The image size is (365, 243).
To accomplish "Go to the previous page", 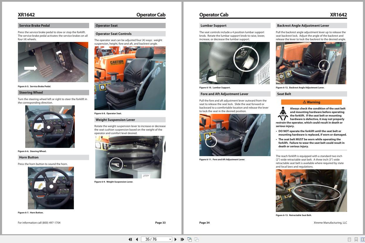I will click(x=137, y=239).
